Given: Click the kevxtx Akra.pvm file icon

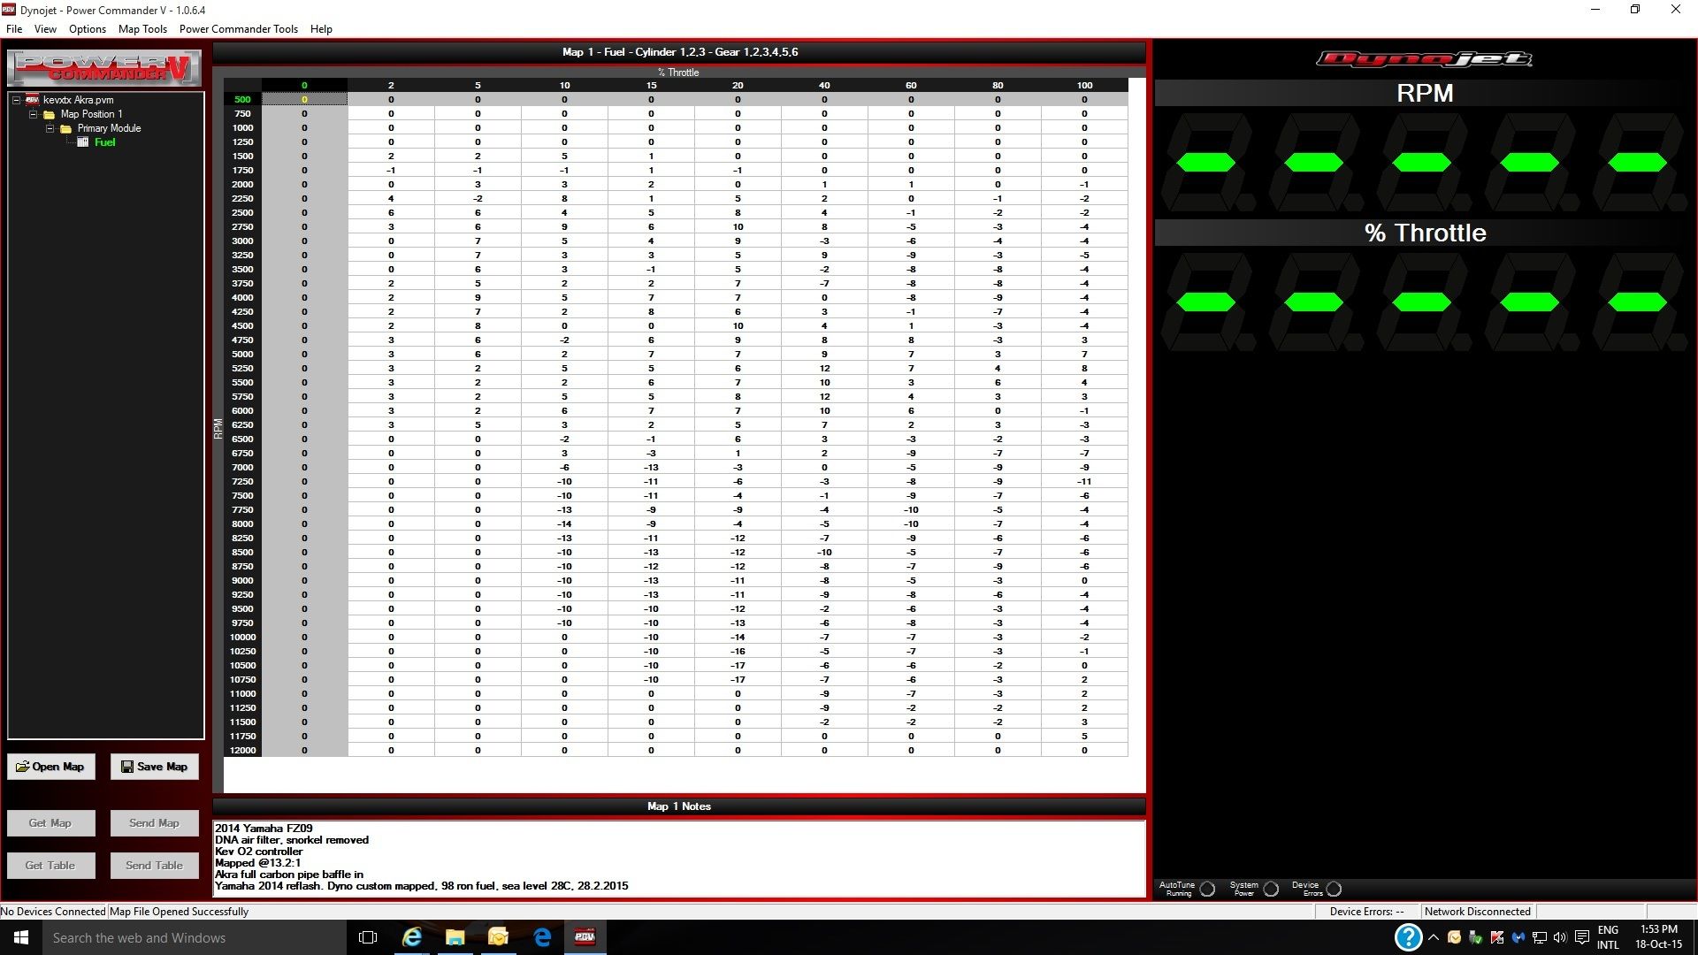Looking at the screenshot, I should [x=33, y=100].
